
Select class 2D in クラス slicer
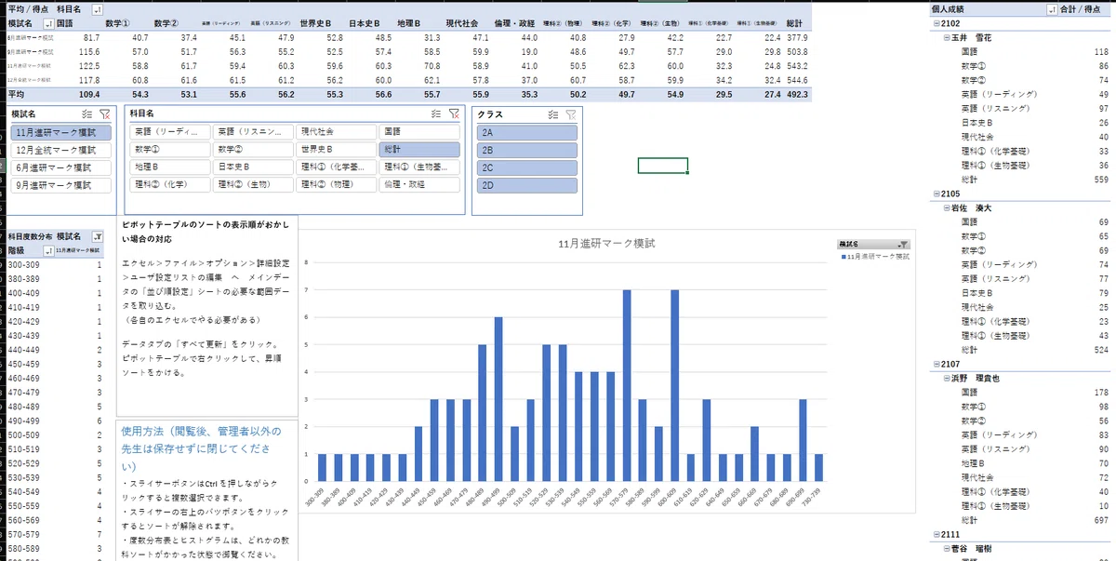[526, 184]
